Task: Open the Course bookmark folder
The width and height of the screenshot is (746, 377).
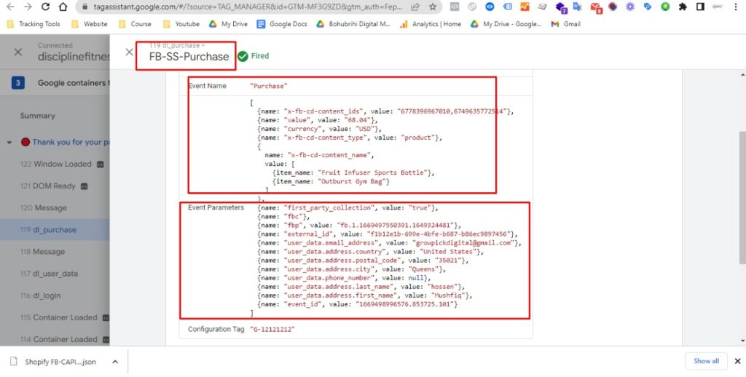Action: 135,24
